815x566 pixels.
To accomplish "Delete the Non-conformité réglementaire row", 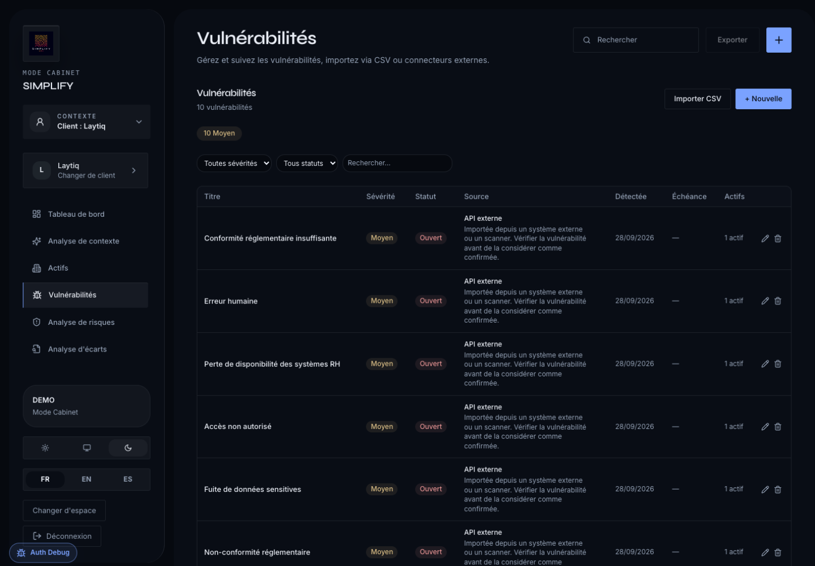I will pyautogui.click(x=778, y=552).
